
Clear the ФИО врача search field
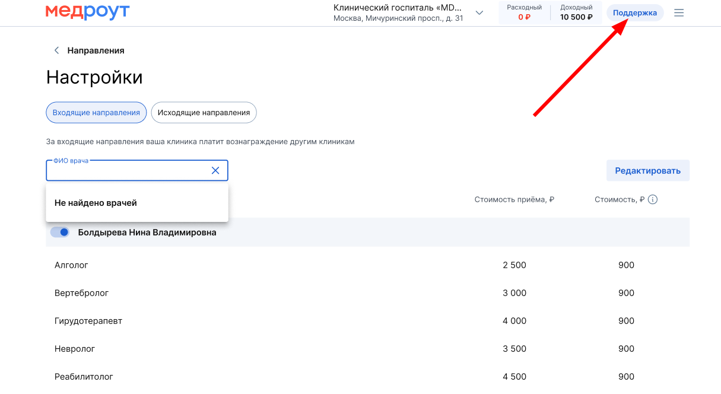[x=215, y=171]
